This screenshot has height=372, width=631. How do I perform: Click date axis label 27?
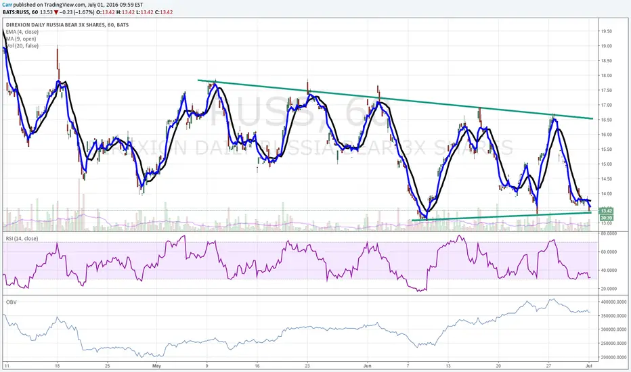click(x=548, y=366)
